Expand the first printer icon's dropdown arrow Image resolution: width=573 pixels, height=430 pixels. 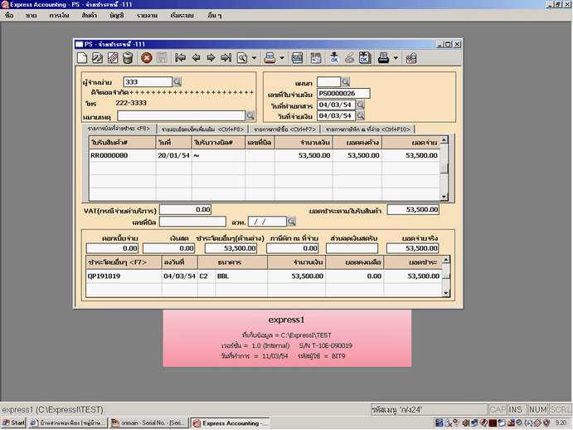(x=281, y=58)
